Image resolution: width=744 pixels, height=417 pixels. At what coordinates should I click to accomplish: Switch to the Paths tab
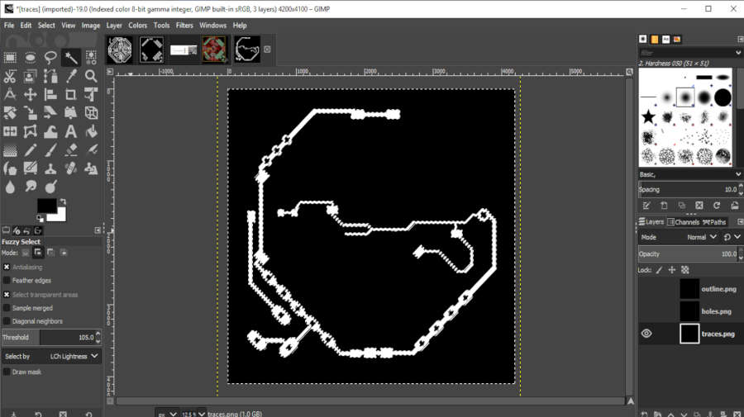(714, 222)
